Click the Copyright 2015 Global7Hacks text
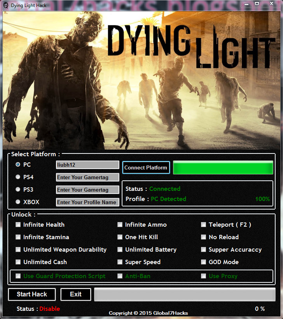Image resolution: width=283 pixels, height=319 pixels. [148, 313]
